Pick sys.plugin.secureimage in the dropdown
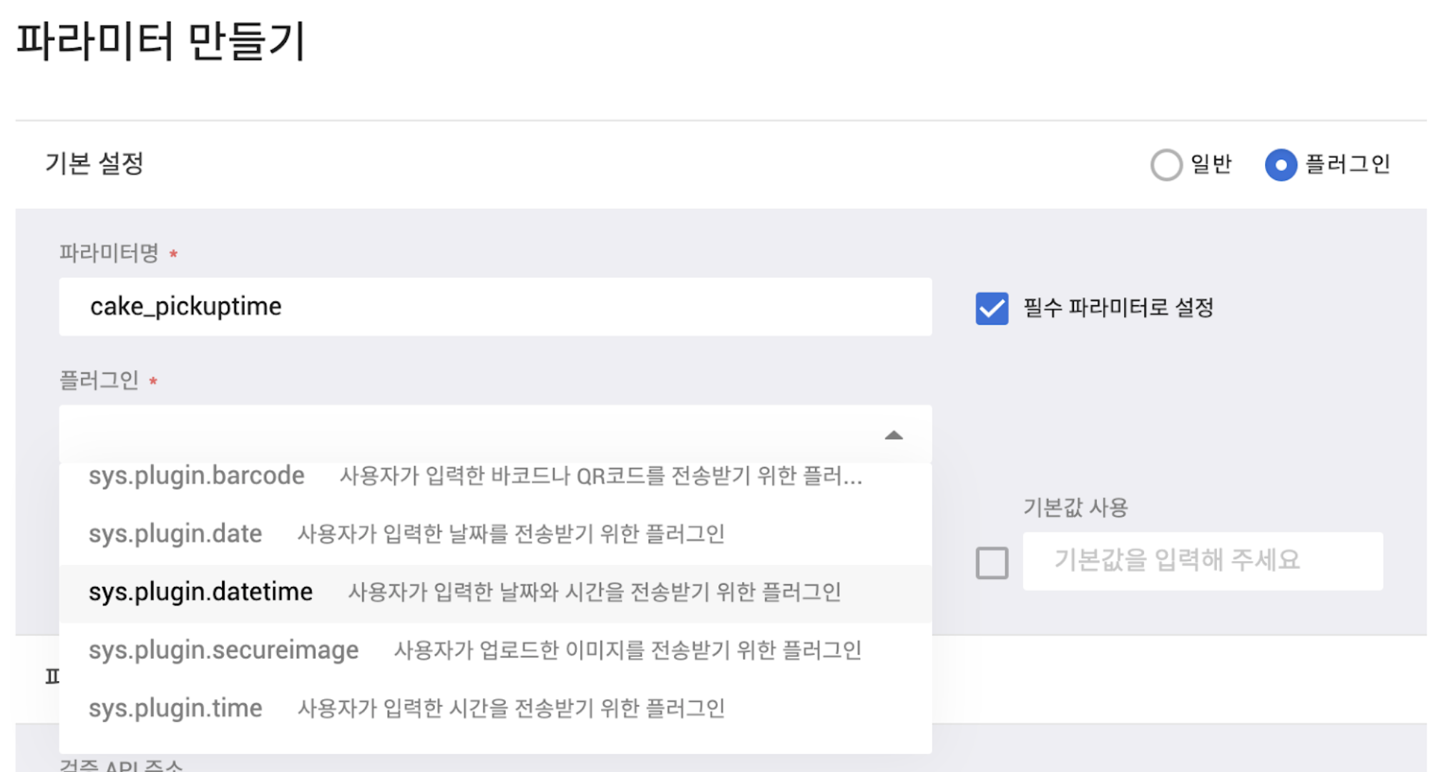 coord(224,650)
